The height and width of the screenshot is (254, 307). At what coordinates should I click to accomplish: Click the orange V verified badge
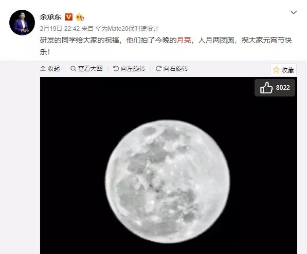(x=69, y=17)
